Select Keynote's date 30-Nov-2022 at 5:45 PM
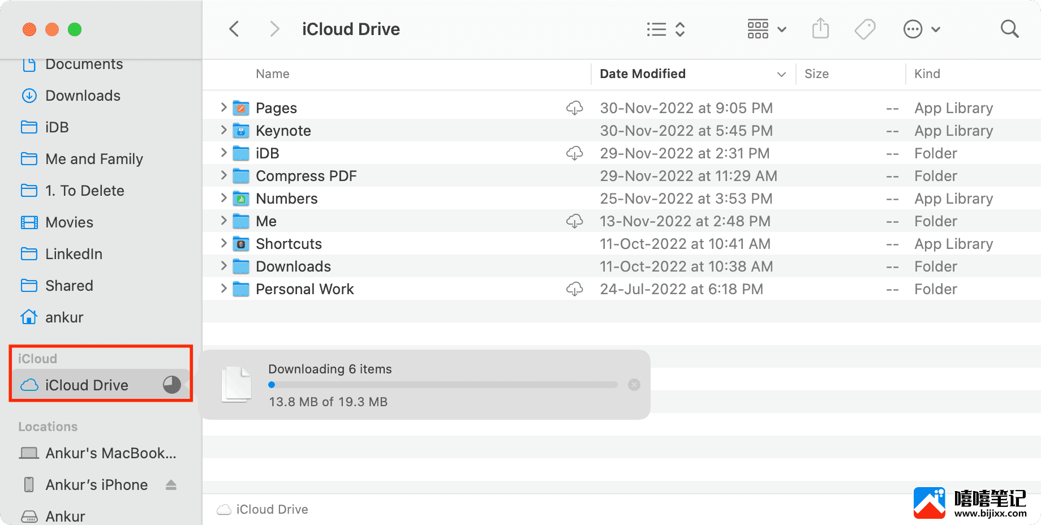The image size is (1041, 525). (x=686, y=131)
